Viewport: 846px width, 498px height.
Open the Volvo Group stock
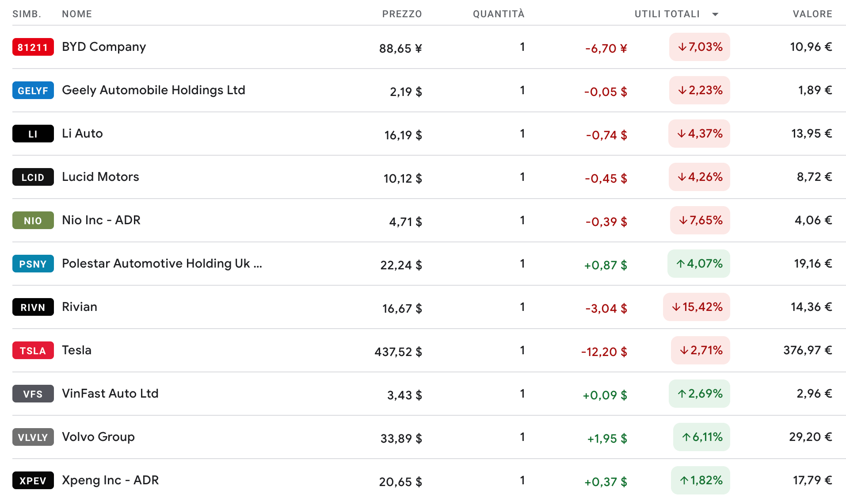[x=98, y=437]
